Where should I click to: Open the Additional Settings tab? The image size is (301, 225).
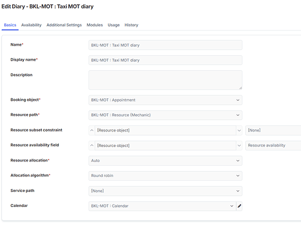click(x=64, y=25)
